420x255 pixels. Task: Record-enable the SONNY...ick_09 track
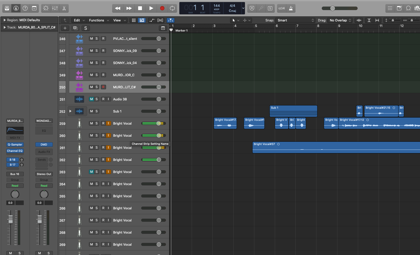[x=103, y=51]
